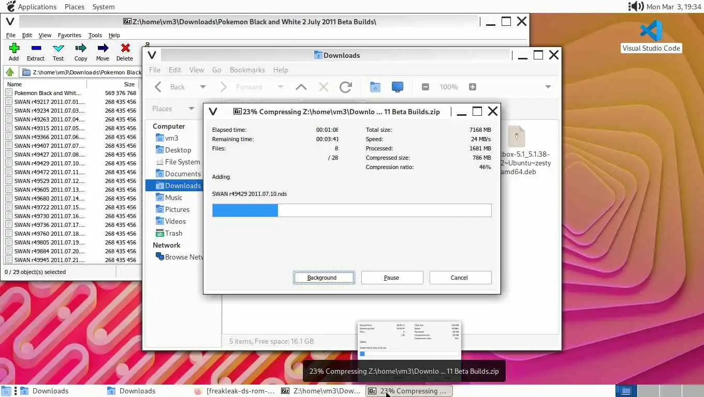Click the 23% Compressing taskbar button

coord(409,391)
